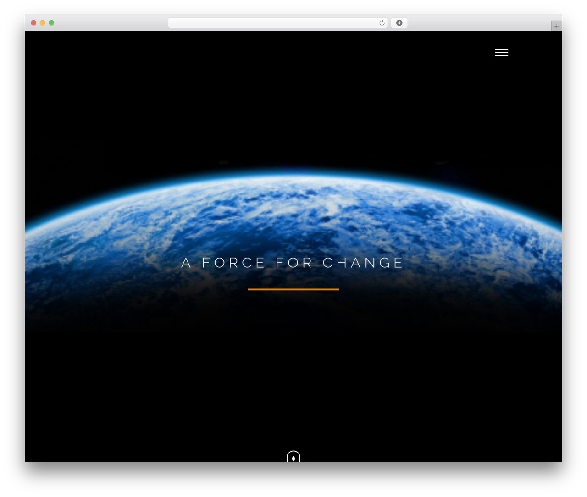The image size is (587, 497).
Task: Minimize the window with the yellow button
Action: coord(43,23)
